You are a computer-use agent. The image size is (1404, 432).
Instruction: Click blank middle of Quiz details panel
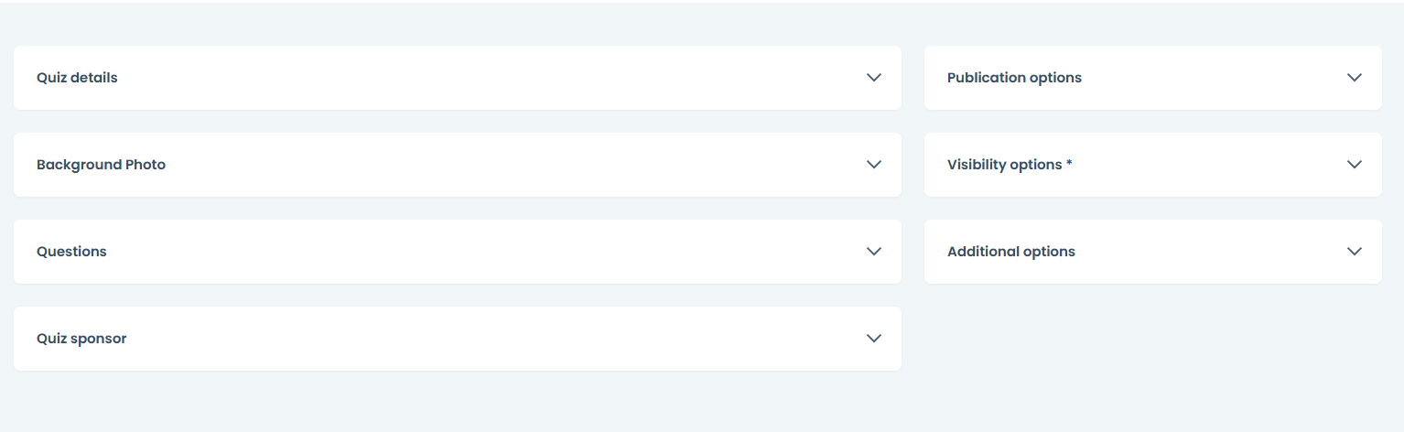458,78
